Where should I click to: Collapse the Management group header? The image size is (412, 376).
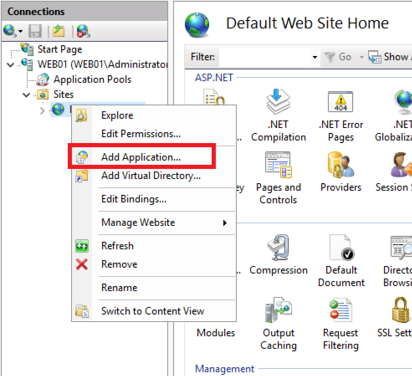[x=224, y=368]
